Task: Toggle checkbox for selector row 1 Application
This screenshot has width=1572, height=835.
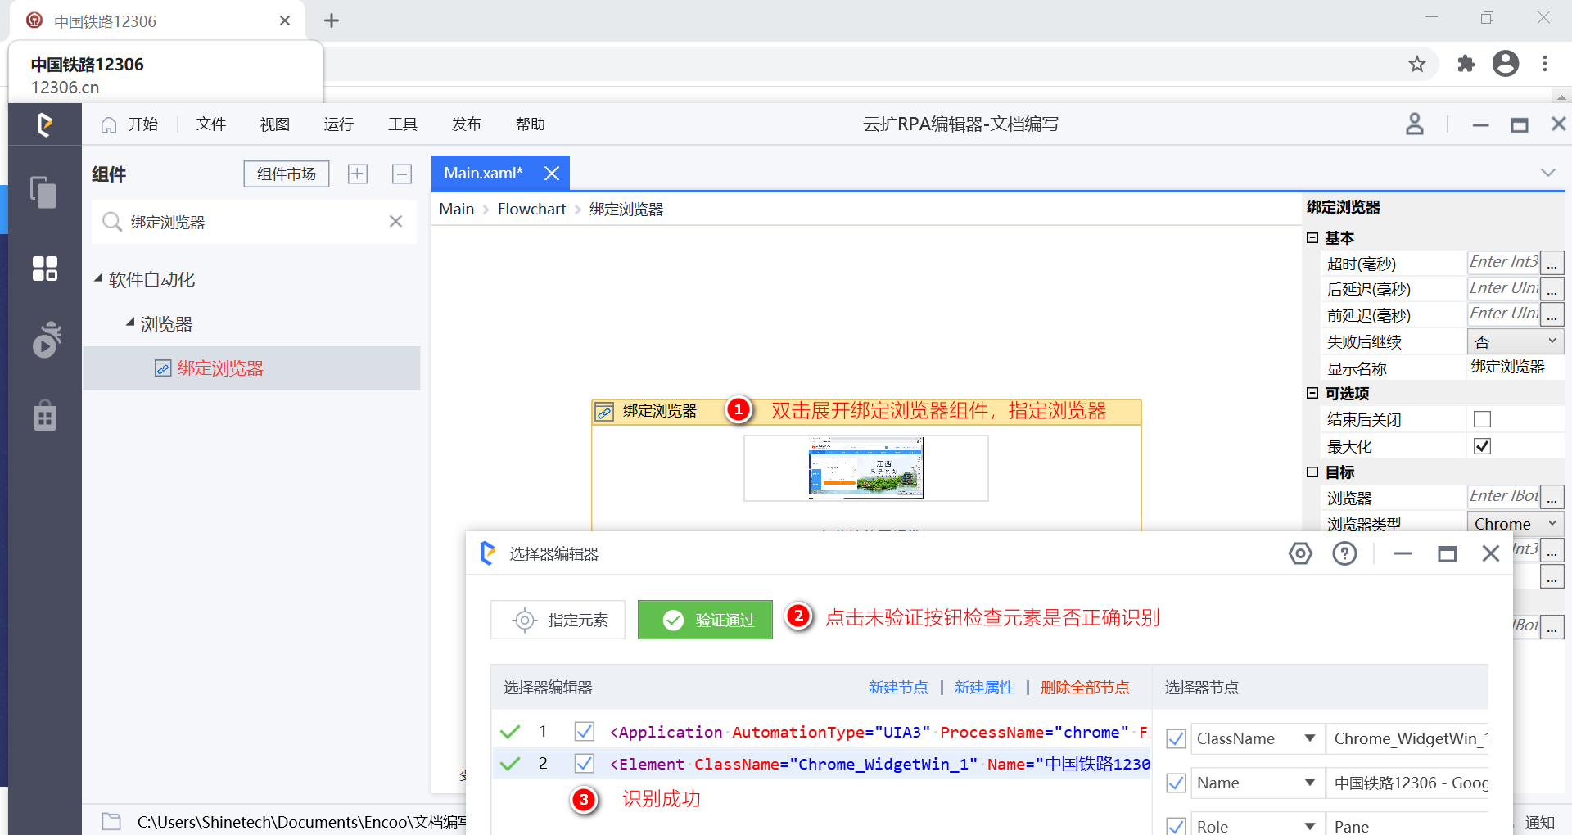Action: 584,731
